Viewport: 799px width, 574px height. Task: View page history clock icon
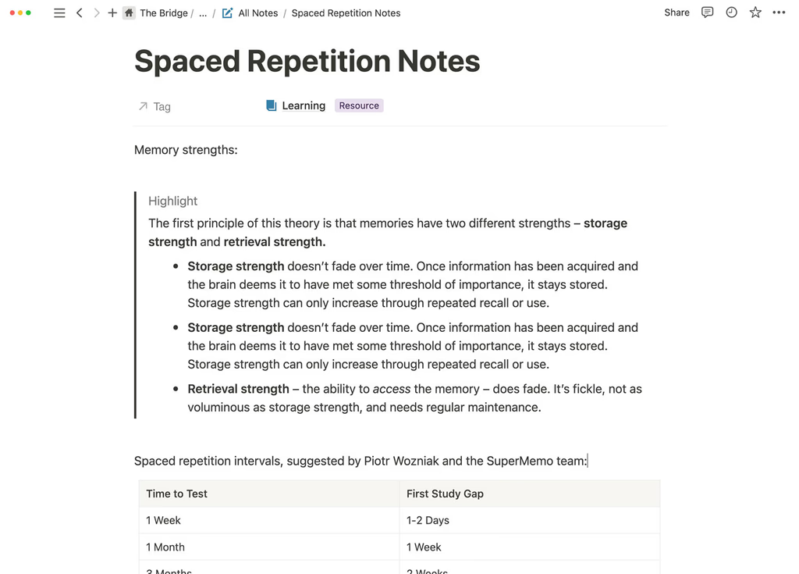click(731, 12)
